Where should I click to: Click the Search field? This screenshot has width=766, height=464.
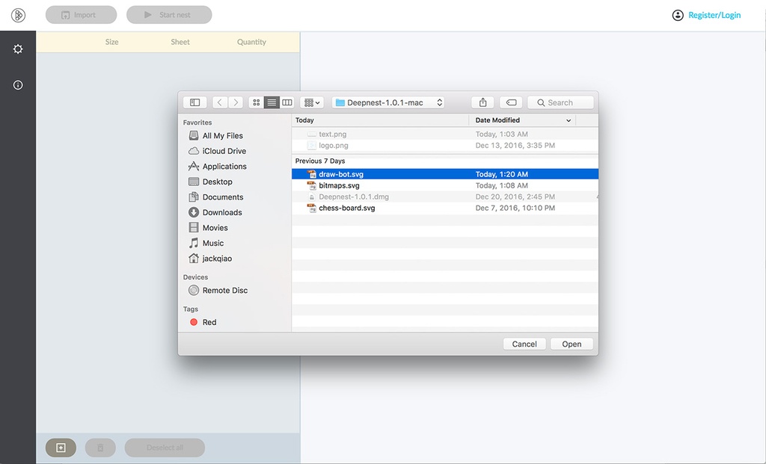[560, 102]
